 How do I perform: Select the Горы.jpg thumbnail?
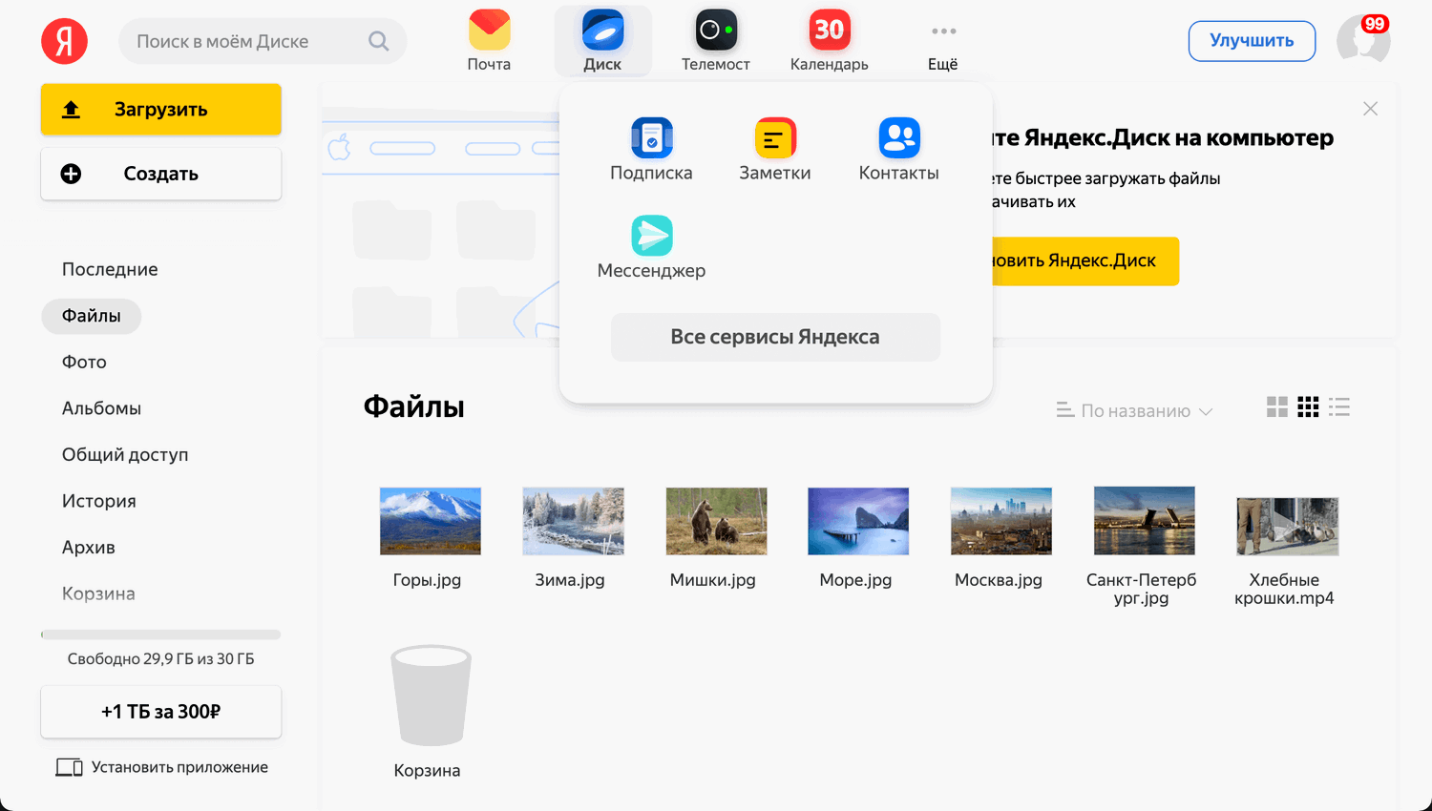[x=431, y=521]
